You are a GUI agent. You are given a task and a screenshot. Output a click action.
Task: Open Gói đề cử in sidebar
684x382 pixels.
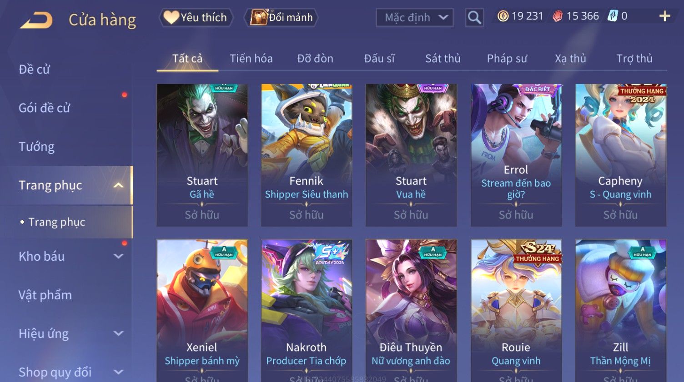tap(45, 108)
